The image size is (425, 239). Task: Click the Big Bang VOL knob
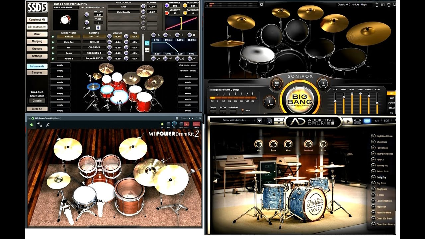pyautogui.click(x=277, y=84)
